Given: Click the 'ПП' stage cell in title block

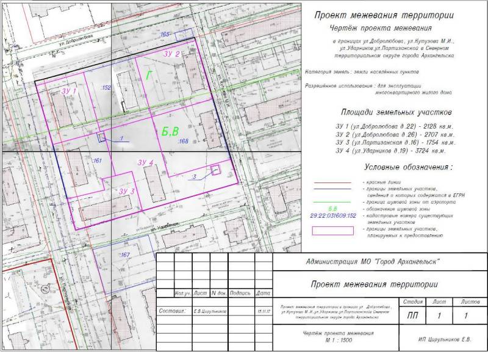Looking at the screenshot, I should [412, 316].
